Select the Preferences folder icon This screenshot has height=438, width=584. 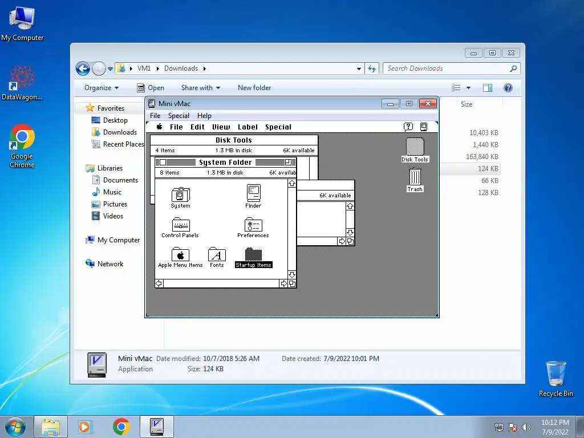pyautogui.click(x=253, y=225)
